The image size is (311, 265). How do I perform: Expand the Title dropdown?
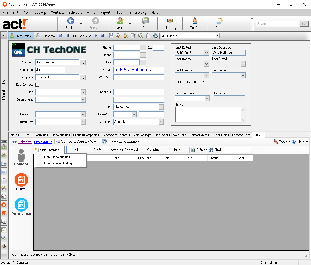click(83, 92)
